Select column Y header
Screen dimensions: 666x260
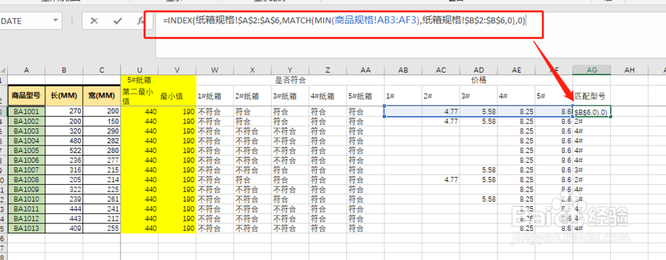coord(290,70)
